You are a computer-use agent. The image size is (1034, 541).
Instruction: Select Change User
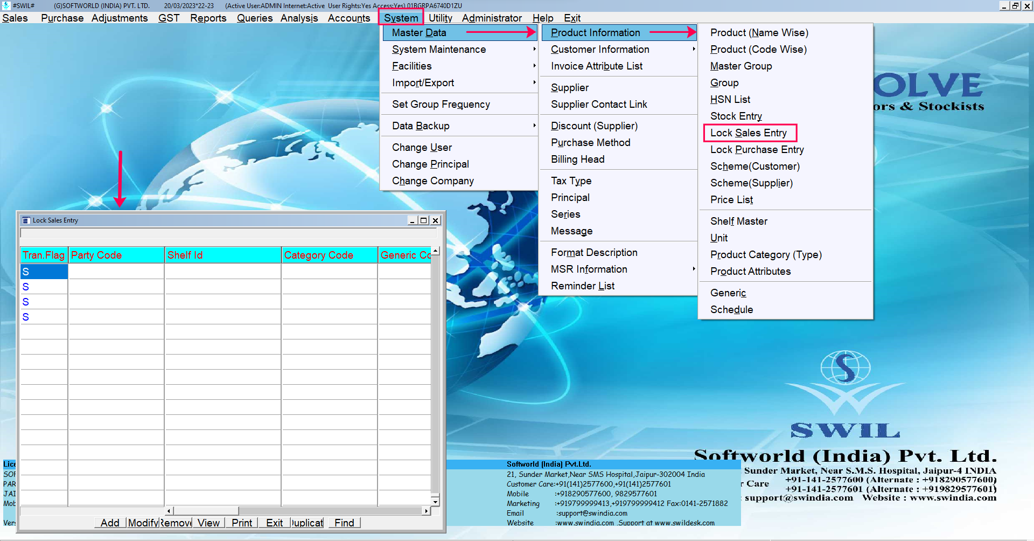point(459,147)
